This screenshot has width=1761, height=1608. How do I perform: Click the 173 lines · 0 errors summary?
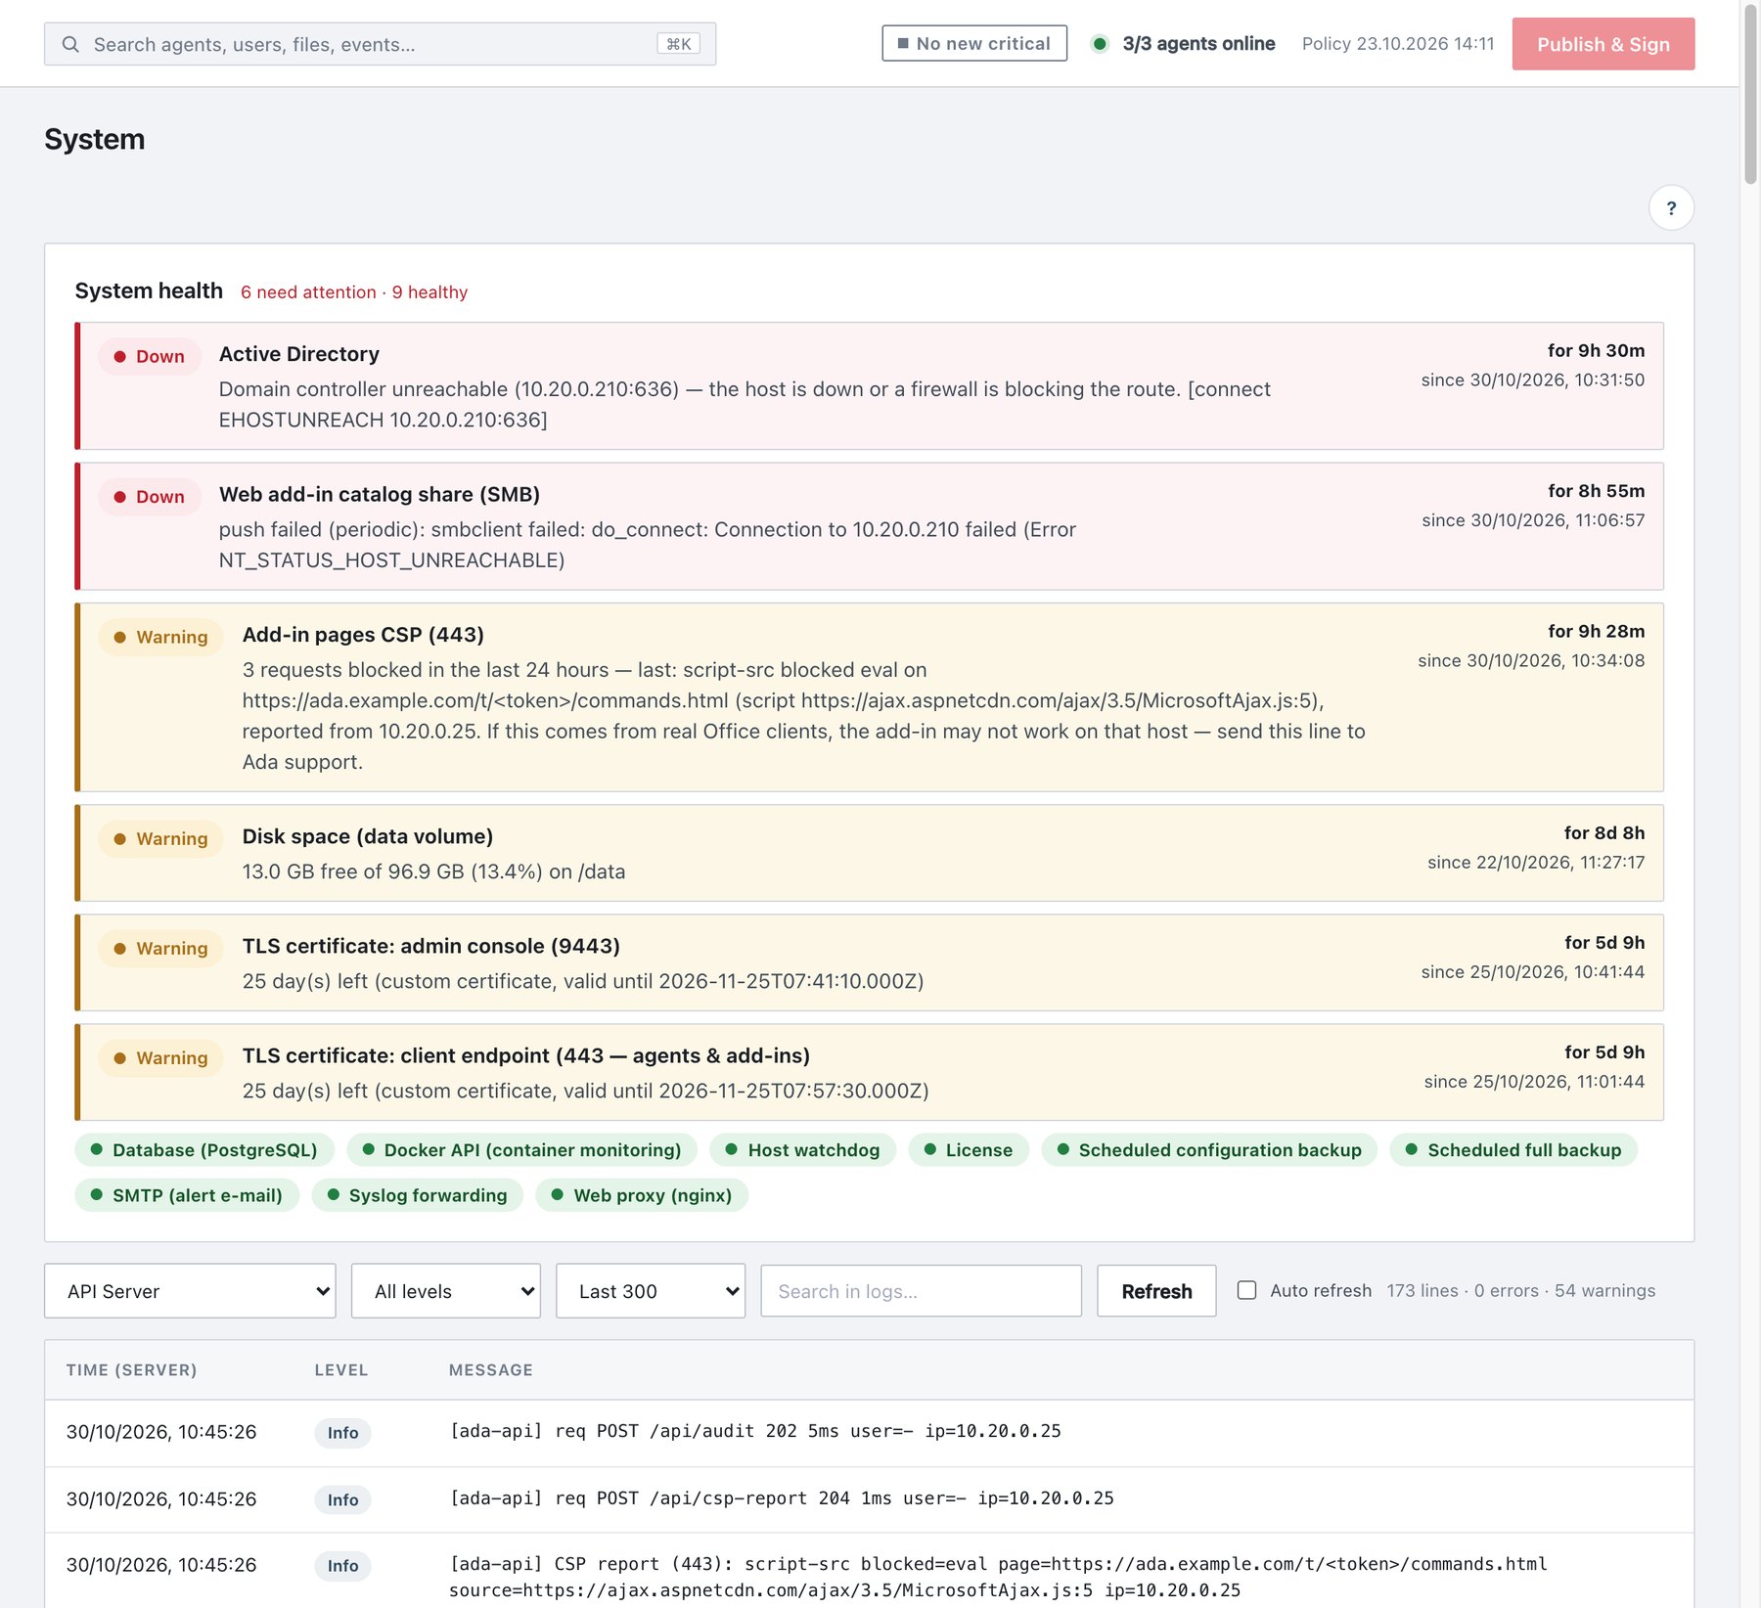(x=1521, y=1291)
